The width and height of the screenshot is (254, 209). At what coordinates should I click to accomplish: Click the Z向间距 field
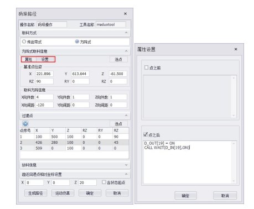point(118,105)
